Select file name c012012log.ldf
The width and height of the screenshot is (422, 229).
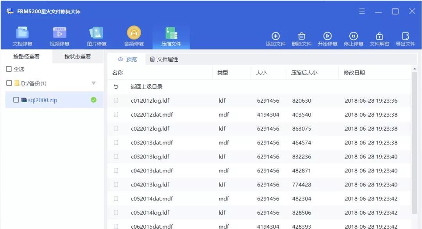click(150, 101)
